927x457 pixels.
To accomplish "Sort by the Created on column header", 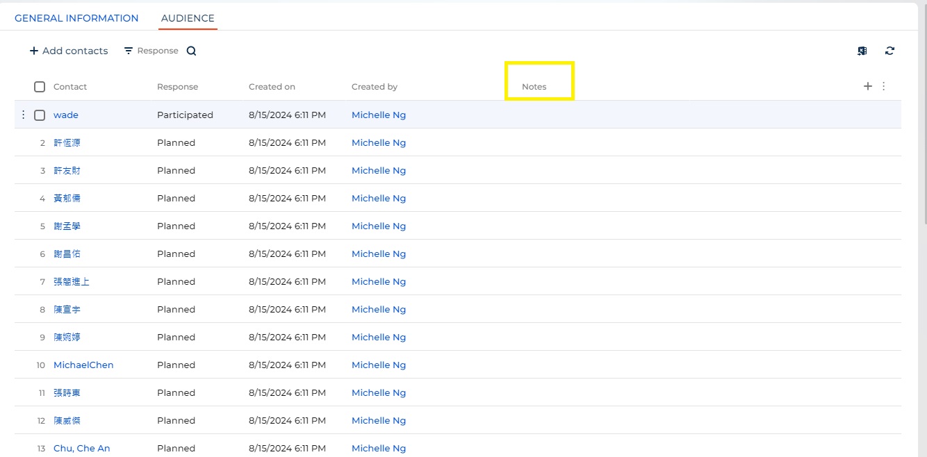I will (x=272, y=87).
